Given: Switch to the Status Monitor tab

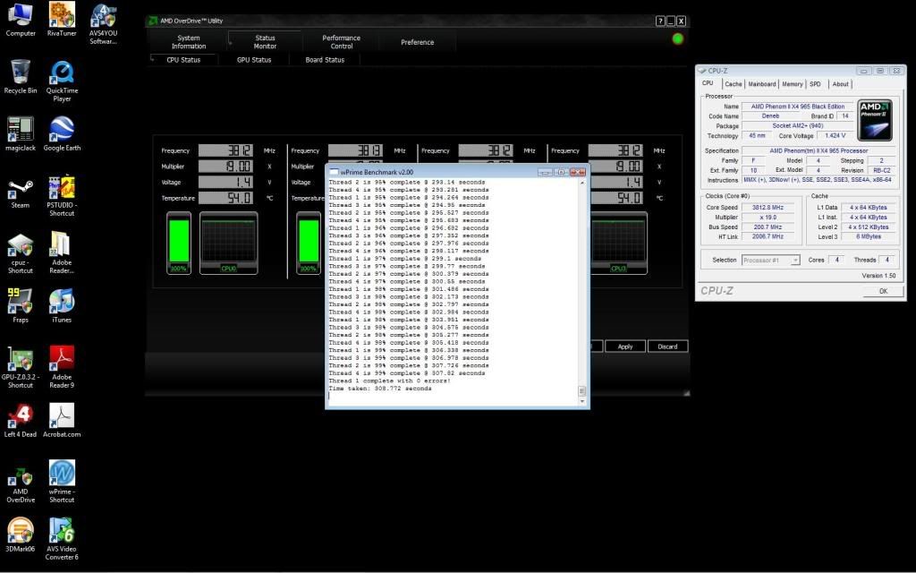Looking at the screenshot, I should (265, 42).
